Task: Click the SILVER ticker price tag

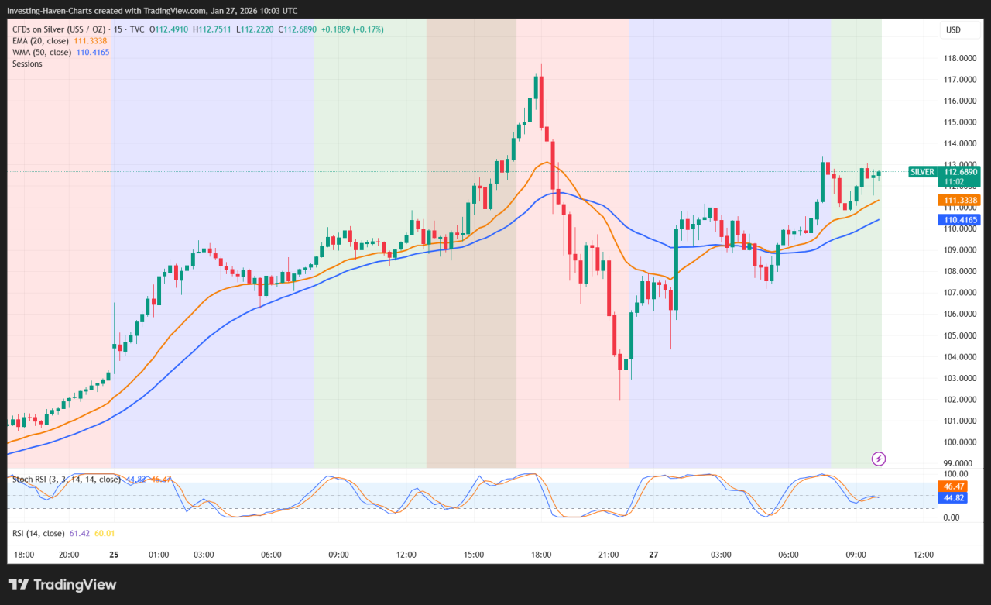Action: click(x=922, y=172)
